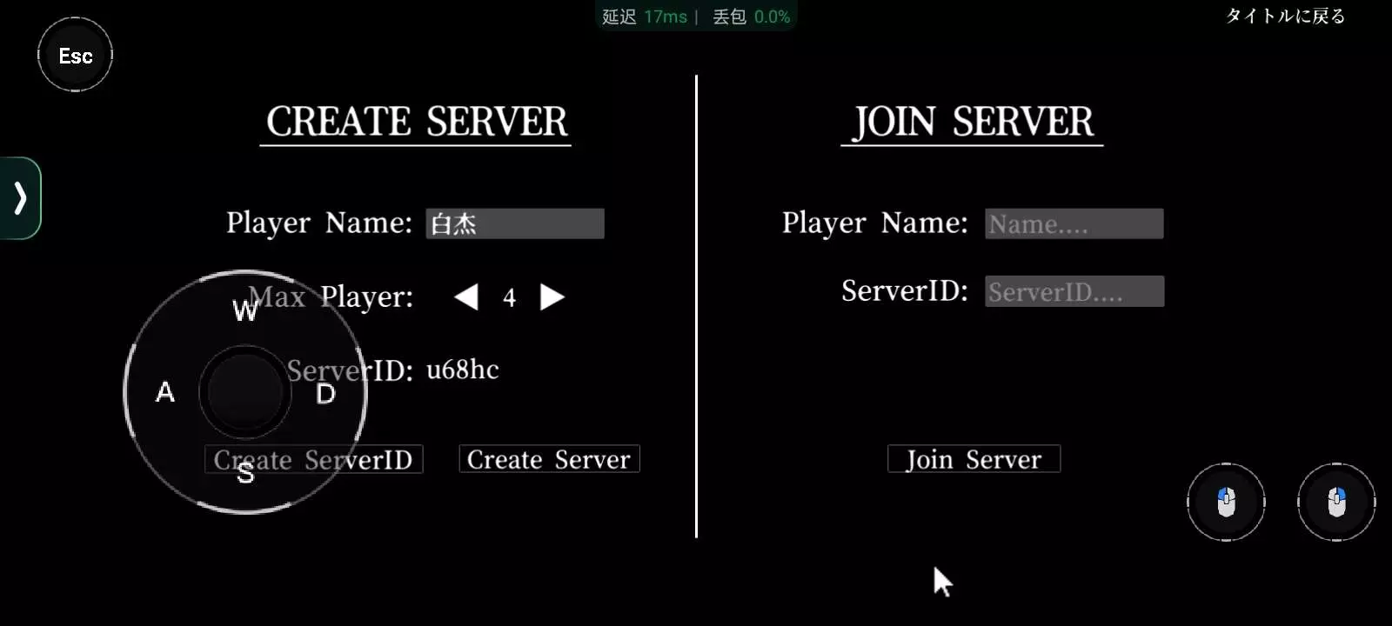This screenshot has height=626, width=1392.
Task: Tap the Esc virtual key button
Action: 76,55
